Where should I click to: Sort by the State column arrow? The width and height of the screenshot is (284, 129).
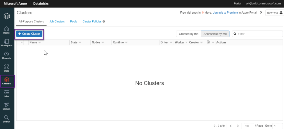pyautogui.click(x=80, y=42)
